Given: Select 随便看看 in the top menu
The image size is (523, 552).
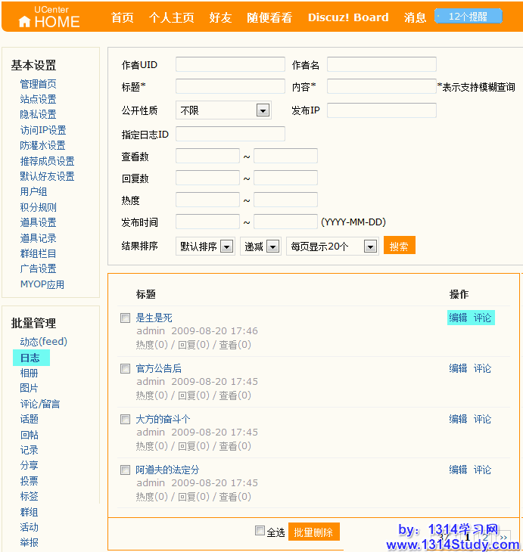Looking at the screenshot, I should (x=269, y=17).
